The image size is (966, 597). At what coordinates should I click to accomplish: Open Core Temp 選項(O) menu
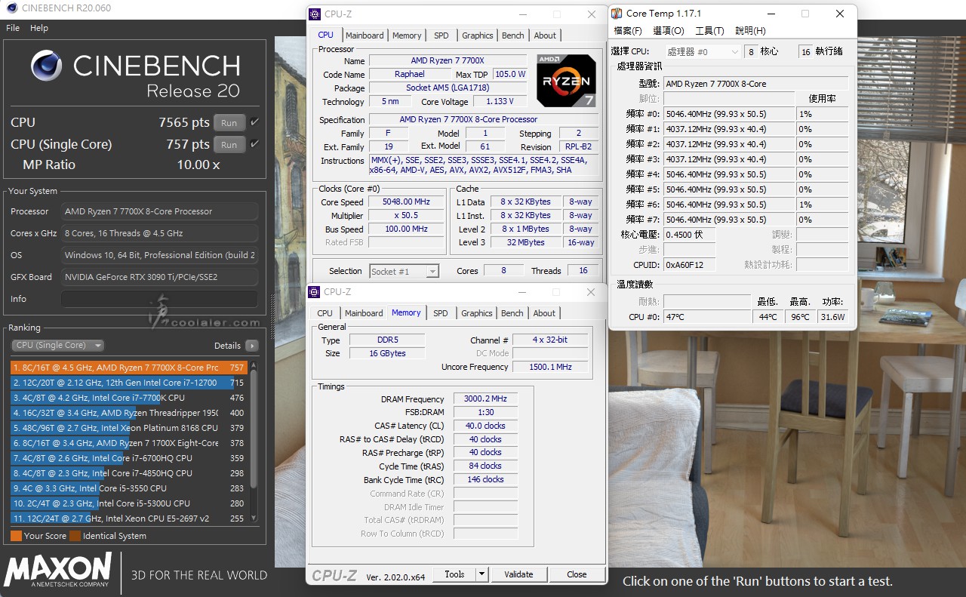click(669, 31)
